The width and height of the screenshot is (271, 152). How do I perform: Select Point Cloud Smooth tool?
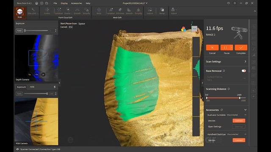click(77, 11)
